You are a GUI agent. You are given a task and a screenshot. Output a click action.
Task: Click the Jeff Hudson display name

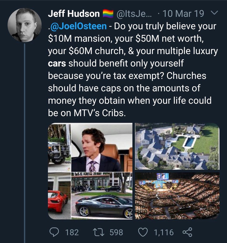tap(73, 14)
